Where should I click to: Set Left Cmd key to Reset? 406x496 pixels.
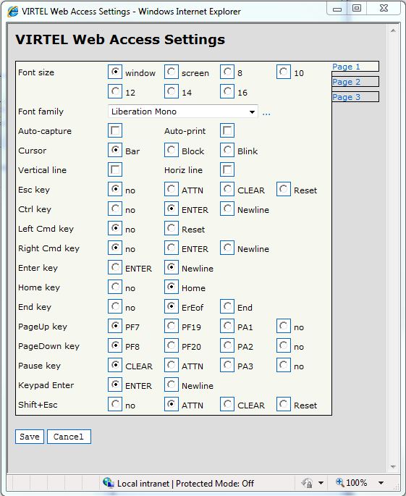click(x=171, y=228)
